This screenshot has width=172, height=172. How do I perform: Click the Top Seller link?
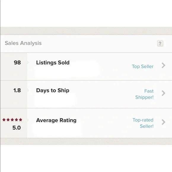click(143, 67)
